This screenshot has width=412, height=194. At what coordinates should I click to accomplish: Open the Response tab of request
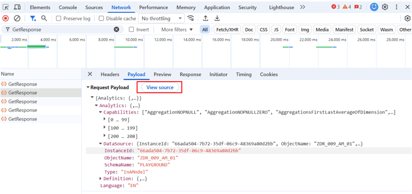click(x=190, y=74)
